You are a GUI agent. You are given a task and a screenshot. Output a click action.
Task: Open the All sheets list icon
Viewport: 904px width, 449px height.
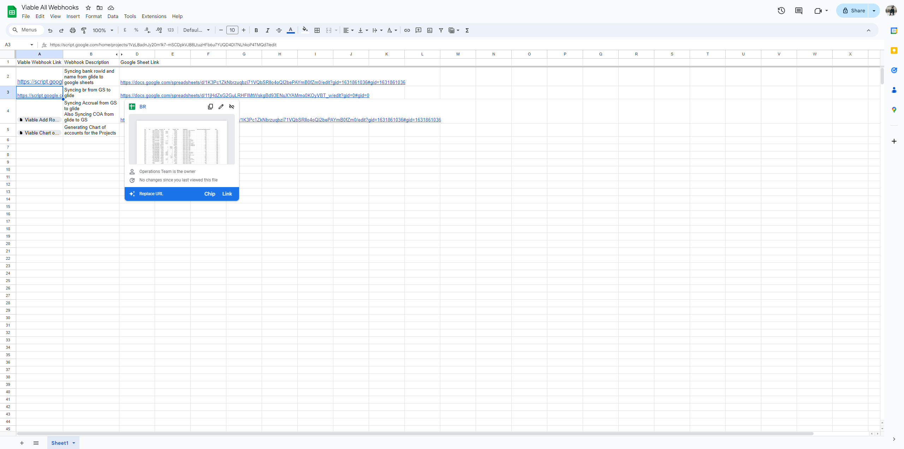pyautogui.click(x=36, y=443)
